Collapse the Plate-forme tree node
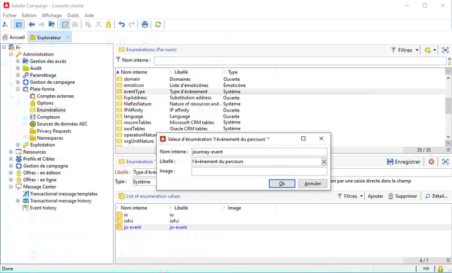This screenshot has height=273, width=452. (x=18, y=89)
